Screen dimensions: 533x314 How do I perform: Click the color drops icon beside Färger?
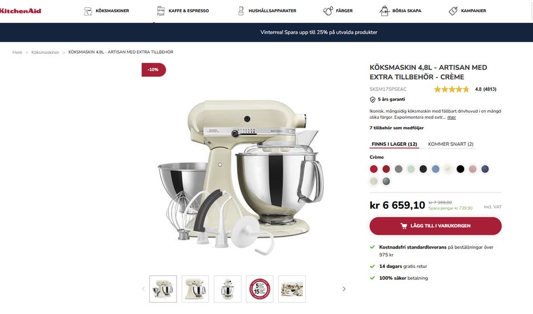[328, 11]
